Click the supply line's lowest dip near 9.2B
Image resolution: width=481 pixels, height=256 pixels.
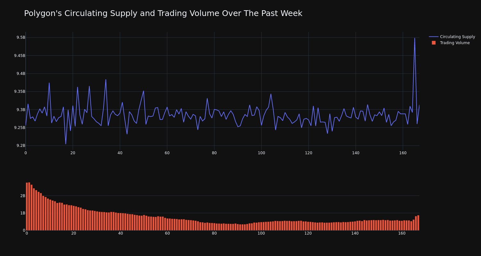coord(66,144)
